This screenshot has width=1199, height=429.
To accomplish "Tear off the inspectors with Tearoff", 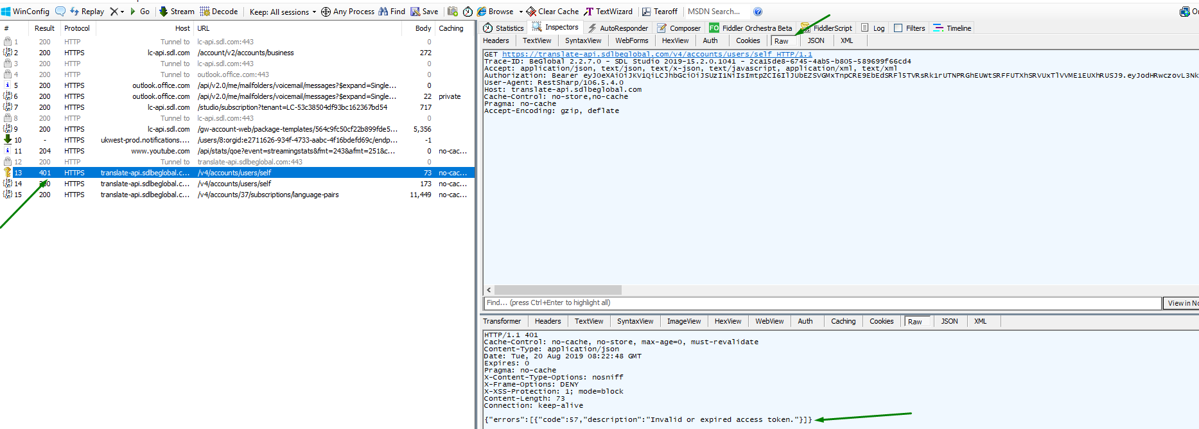I will pos(660,12).
